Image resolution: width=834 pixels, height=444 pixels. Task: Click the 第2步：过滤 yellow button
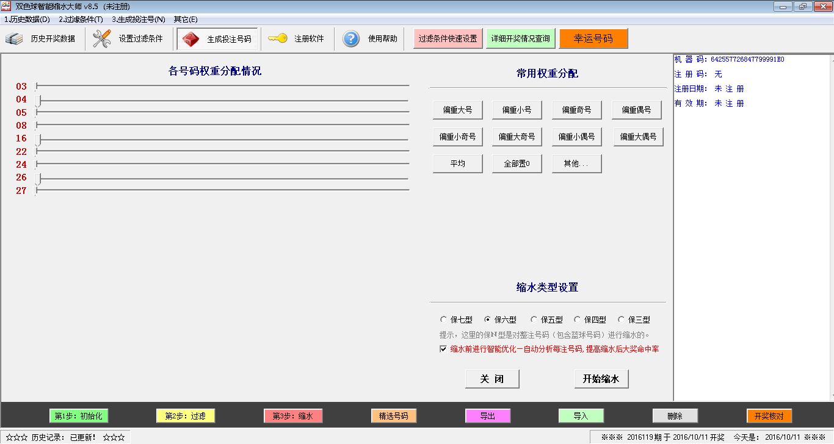point(186,416)
